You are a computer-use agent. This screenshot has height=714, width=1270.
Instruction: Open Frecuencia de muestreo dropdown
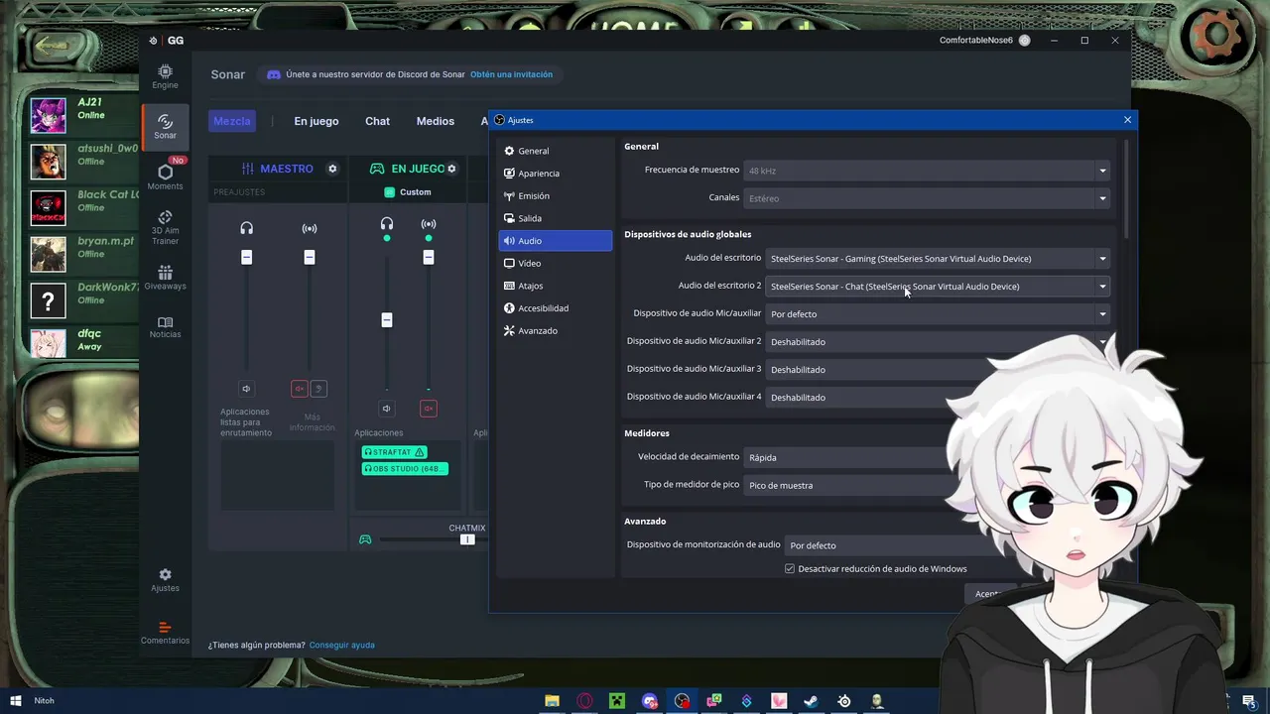click(927, 171)
